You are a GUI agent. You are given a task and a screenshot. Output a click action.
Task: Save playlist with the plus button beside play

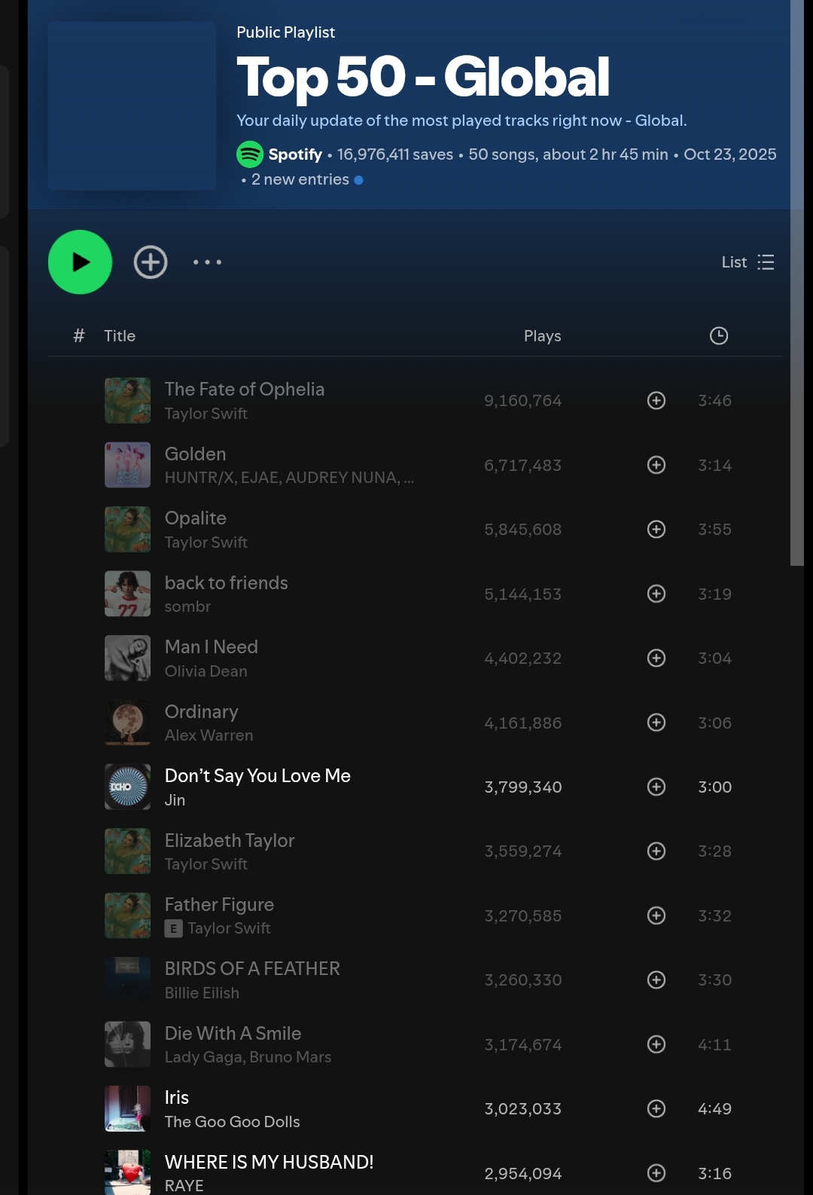151,262
